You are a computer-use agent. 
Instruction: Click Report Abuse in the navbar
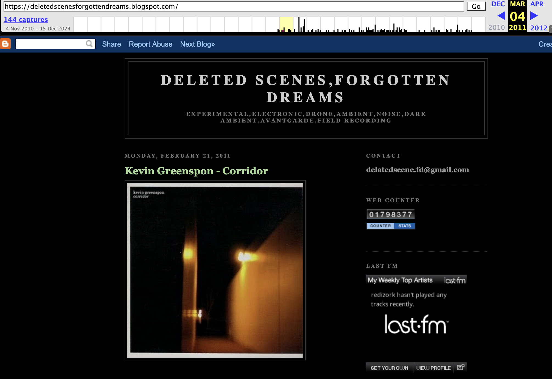click(150, 44)
